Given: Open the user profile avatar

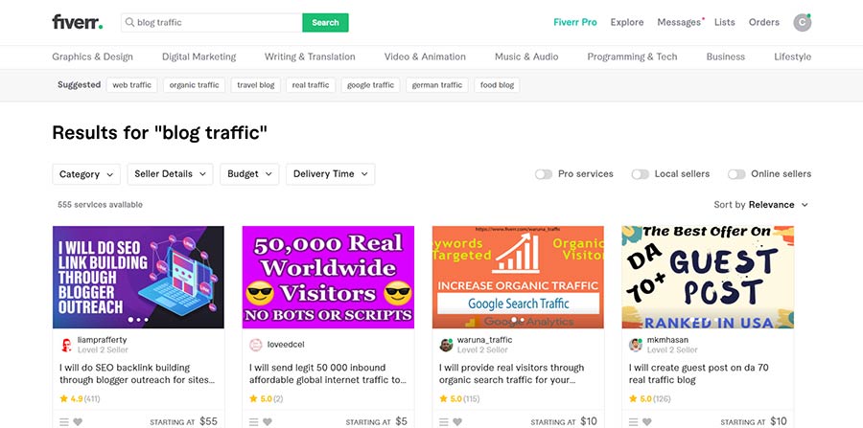Looking at the screenshot, I should [802, 23].
